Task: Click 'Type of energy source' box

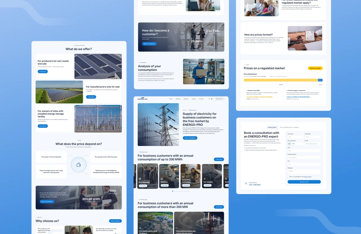Action: tap(51, 172)
